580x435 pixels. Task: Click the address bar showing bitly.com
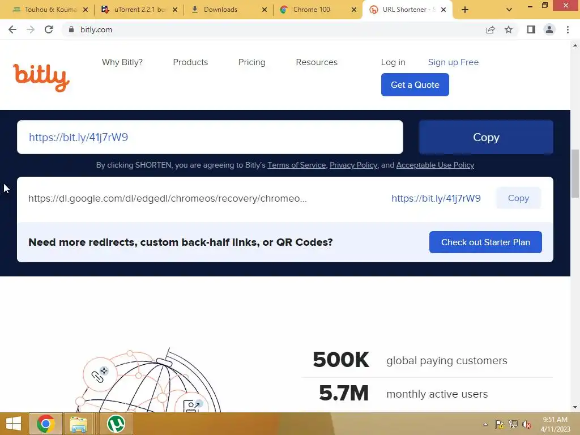[x=274, y=29]
